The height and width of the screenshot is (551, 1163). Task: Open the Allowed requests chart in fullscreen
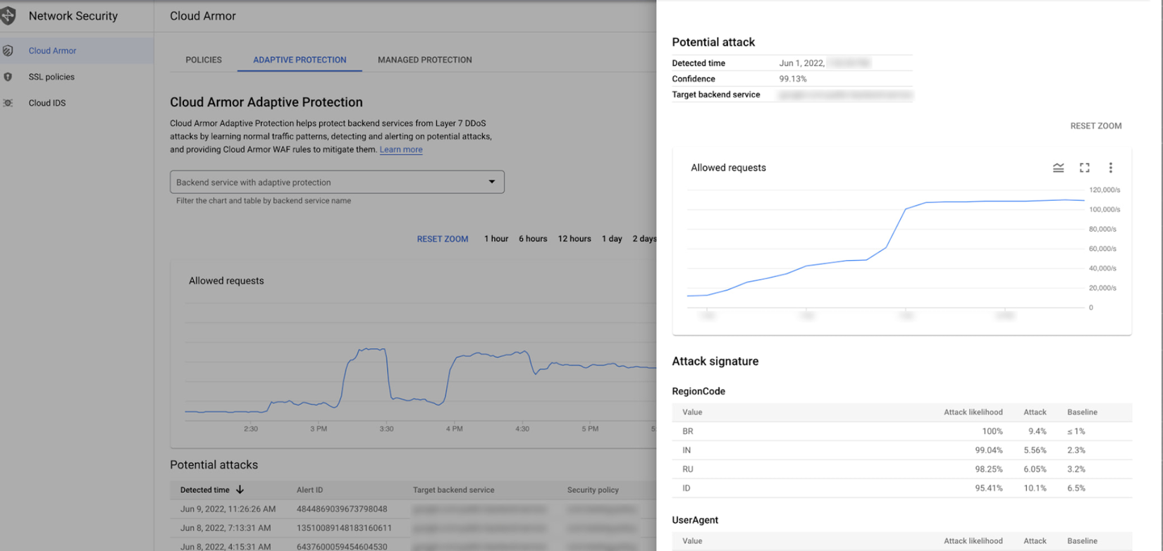click(x=1085, y=168)
